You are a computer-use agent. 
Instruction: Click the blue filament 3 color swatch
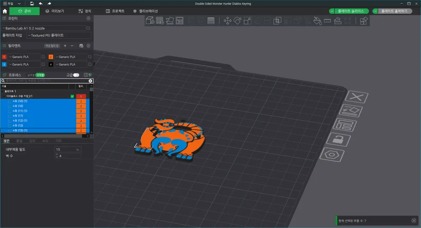[x=4, y=64]
